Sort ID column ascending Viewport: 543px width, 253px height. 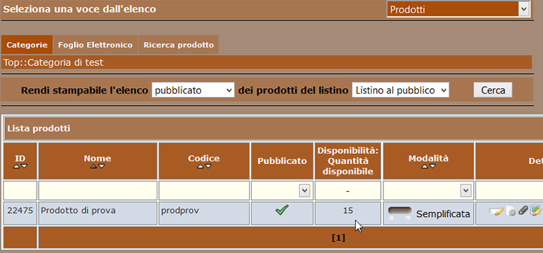16,166
